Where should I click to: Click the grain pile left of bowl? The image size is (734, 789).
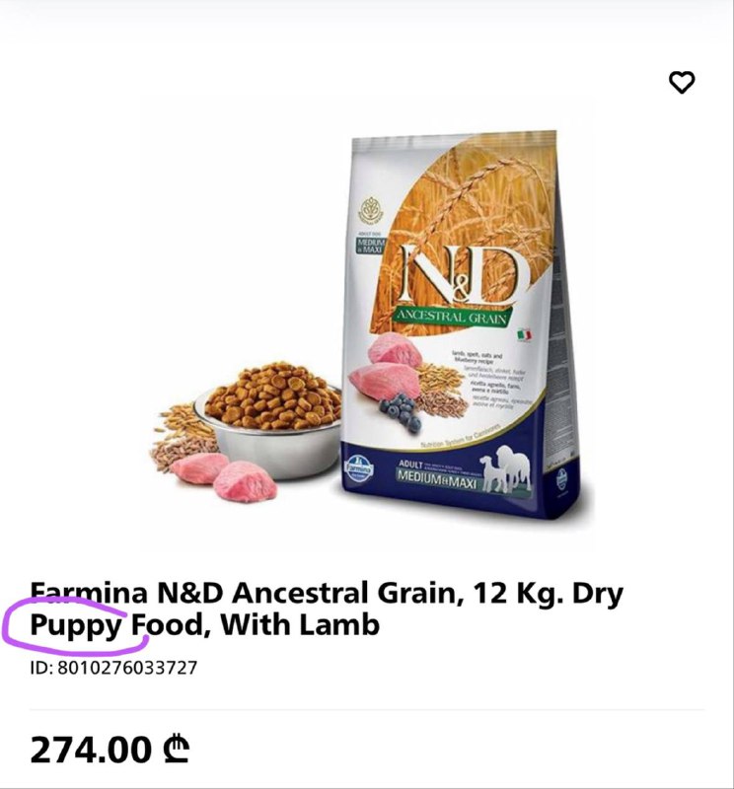183,435
